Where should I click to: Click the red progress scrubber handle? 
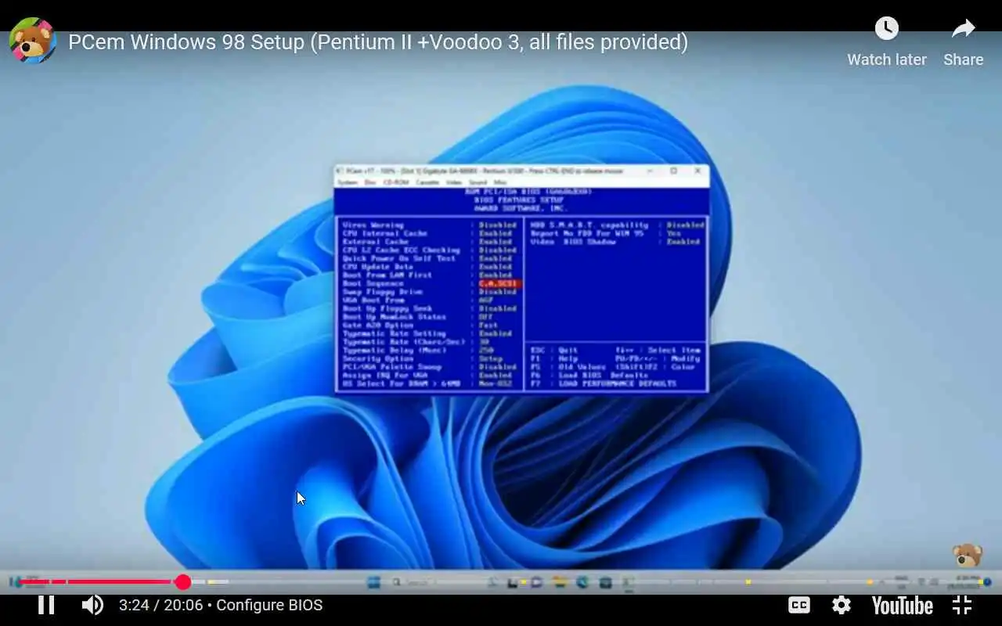coord(182,581)
